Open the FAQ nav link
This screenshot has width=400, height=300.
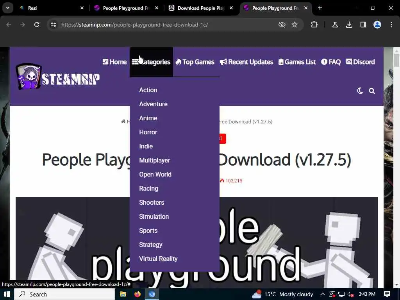pos(331,62)
